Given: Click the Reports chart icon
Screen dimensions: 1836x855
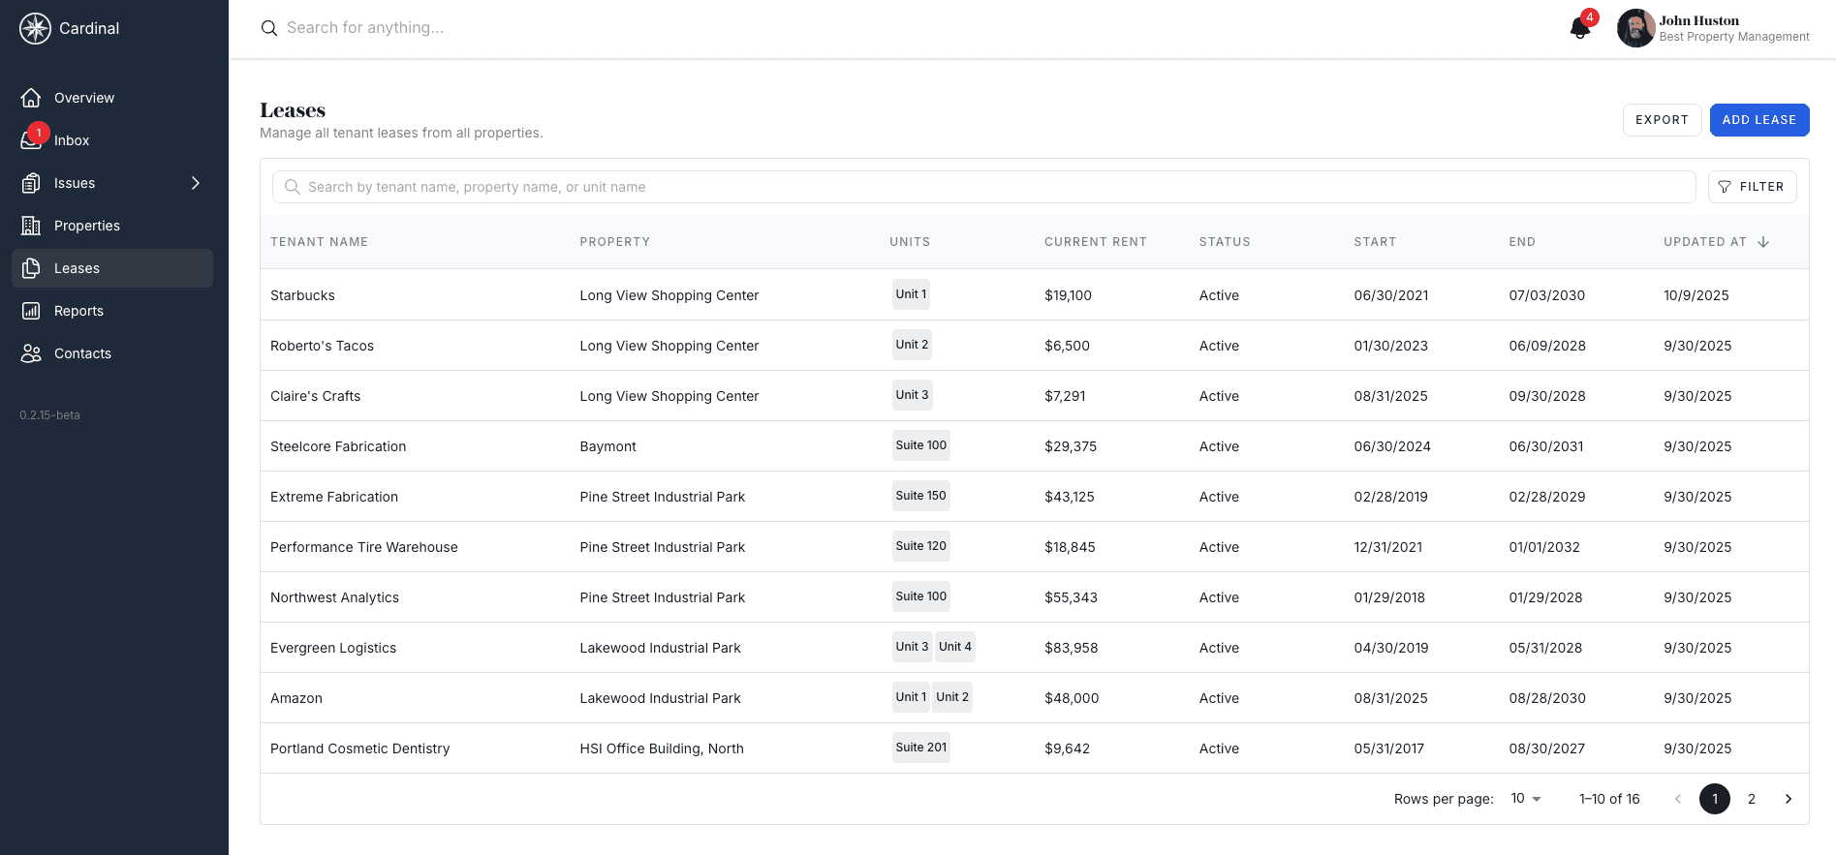Looking at the screenshot, I should click(x=31, y=311).
